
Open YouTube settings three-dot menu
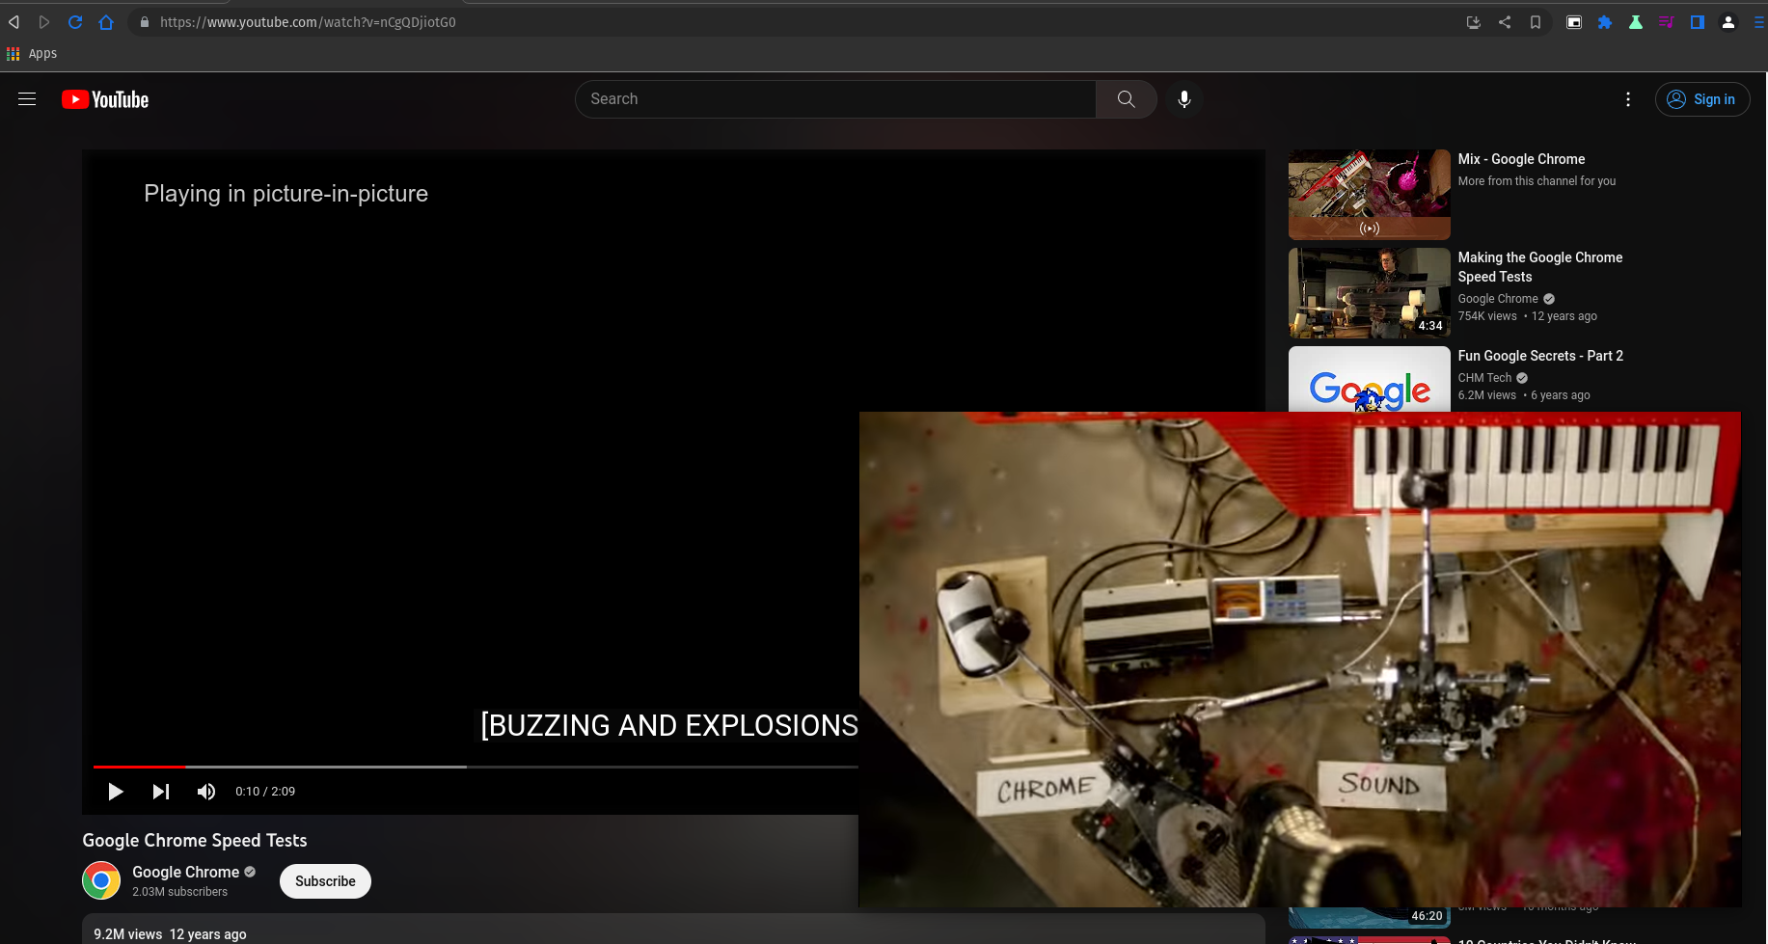click(x=1628, y=99)
